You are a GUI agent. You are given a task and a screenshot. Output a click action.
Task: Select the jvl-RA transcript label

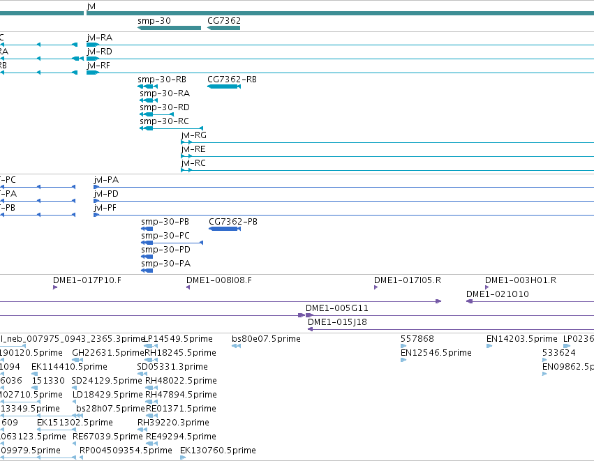100,38
